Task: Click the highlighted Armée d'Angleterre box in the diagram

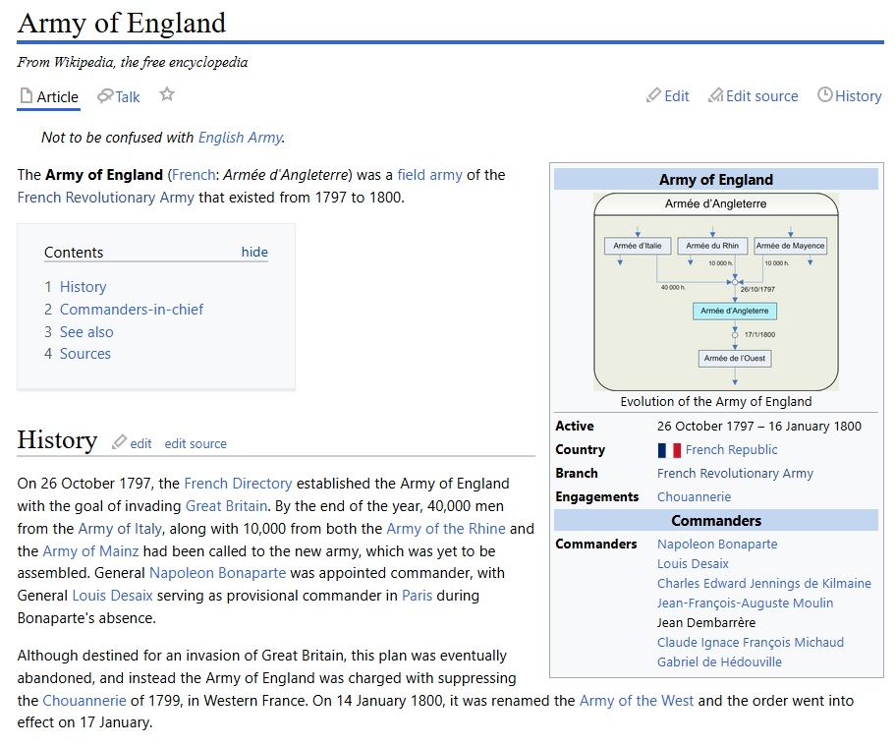Action: [x=735, y=311]
